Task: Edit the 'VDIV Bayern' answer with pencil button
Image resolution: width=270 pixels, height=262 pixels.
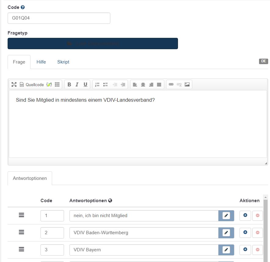Action: (x=226, y=250)
